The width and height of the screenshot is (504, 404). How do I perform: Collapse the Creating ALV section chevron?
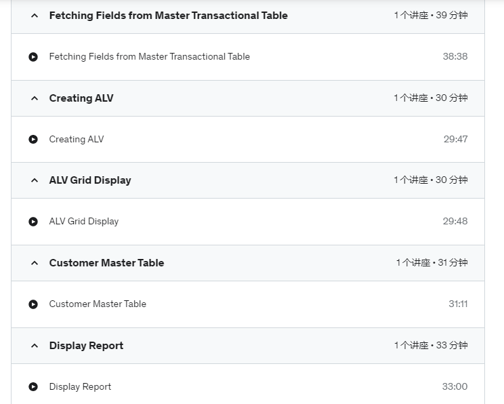(x=35, y=98)
